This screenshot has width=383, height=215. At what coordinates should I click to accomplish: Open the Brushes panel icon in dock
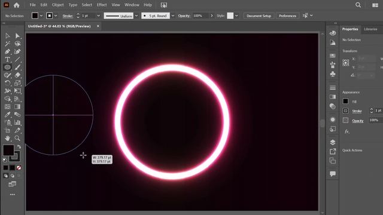click(333, 65)
